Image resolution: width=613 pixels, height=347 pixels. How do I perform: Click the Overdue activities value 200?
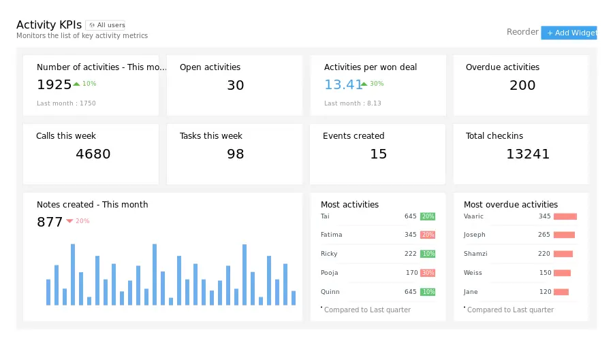click(x=522, y=85)
